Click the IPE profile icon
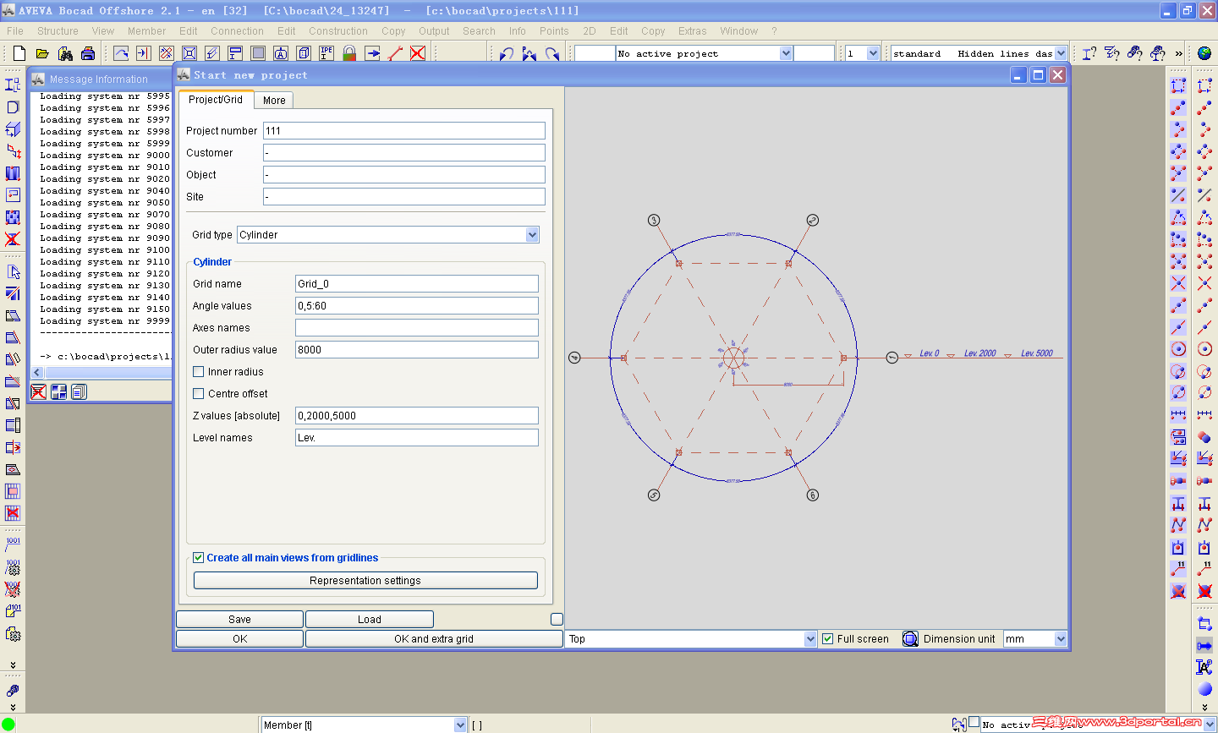 (x=326, y=53)
